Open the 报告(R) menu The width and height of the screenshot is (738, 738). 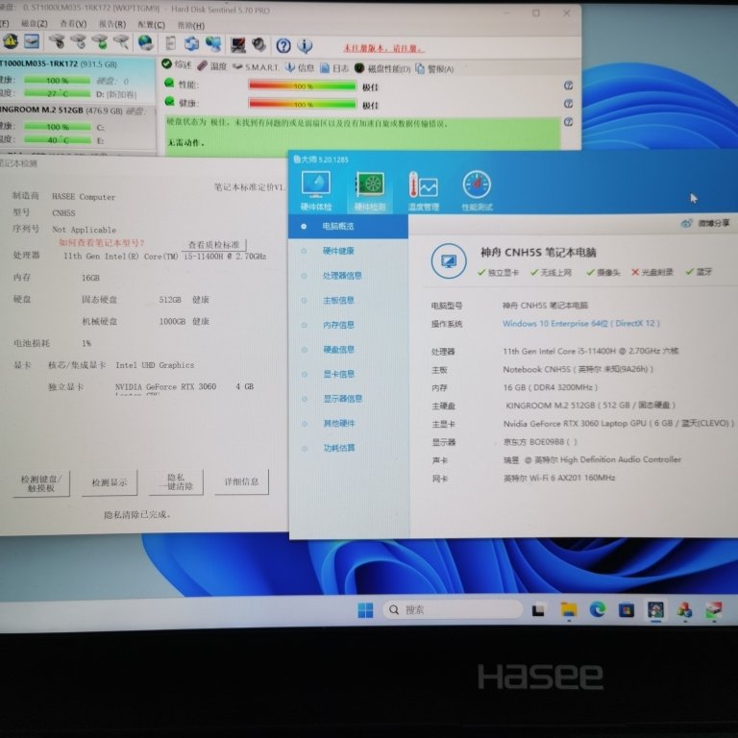[x=112, y=24]
